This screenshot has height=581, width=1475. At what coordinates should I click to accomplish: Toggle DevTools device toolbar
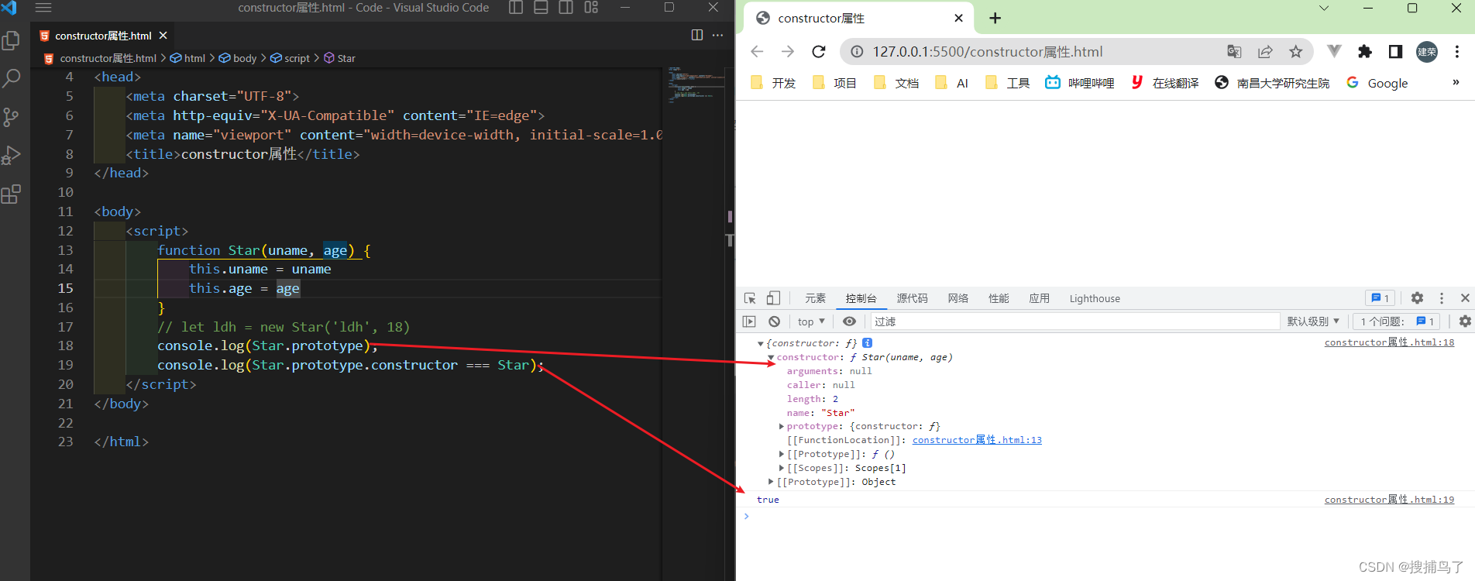click(x=773, y=298)
